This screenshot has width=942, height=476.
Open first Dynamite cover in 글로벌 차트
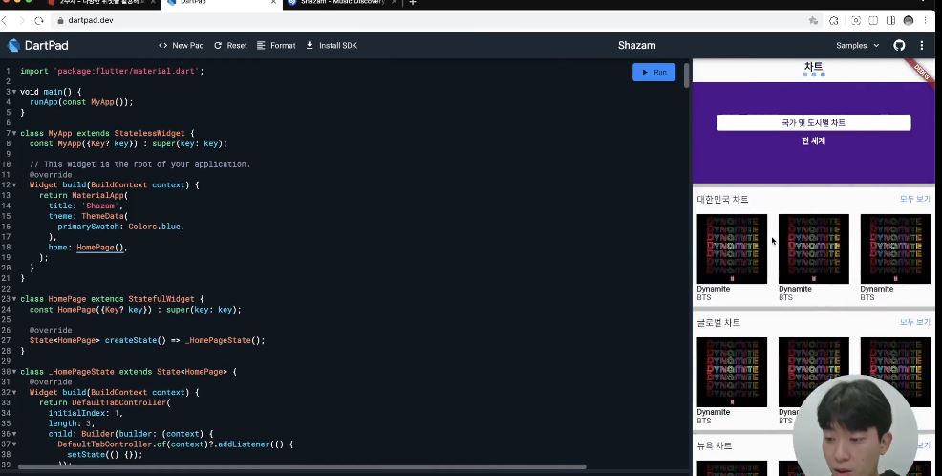pos(732,372)
